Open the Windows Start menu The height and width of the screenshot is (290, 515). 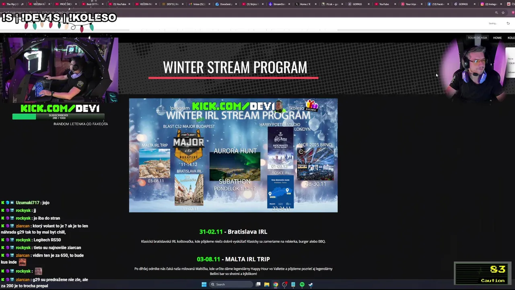pos(204,284)
